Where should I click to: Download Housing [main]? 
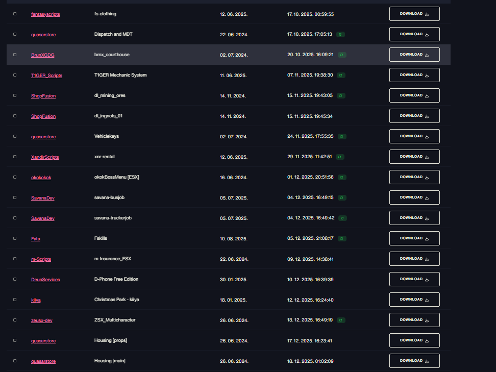click(x=414, y=361)
